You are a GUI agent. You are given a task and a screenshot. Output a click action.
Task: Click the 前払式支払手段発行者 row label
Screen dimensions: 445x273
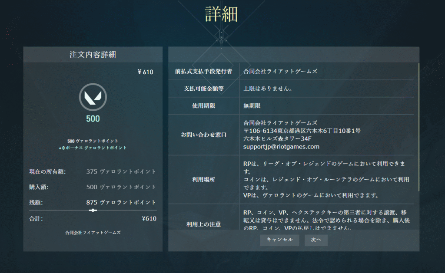pyautogui.click(x=203, y=72)
